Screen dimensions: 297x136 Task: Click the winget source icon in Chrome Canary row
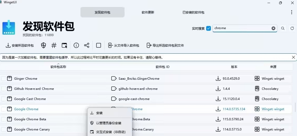[257, 129]
